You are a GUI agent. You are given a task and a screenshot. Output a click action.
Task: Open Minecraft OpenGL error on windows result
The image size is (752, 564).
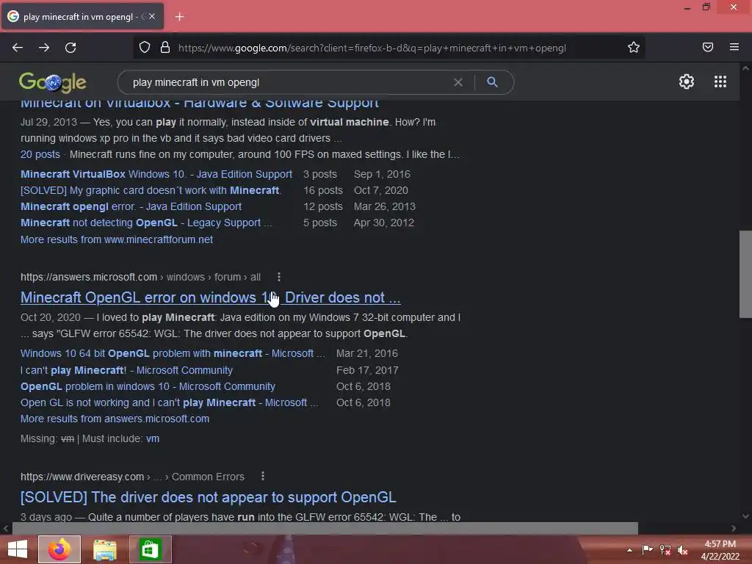[210, 297]
